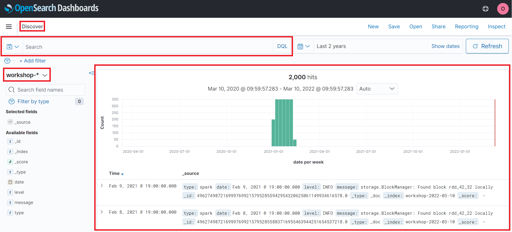Viewport: 512px width, 232px height.
Task: Select the _source field in Selected fields
Action: point(22,122)
